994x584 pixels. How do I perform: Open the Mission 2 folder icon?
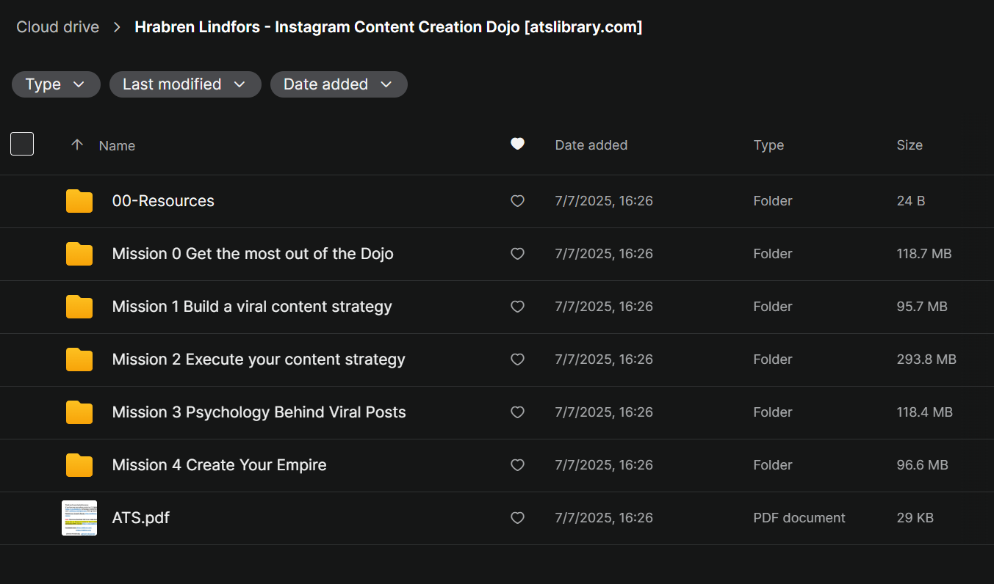[79, 359]
